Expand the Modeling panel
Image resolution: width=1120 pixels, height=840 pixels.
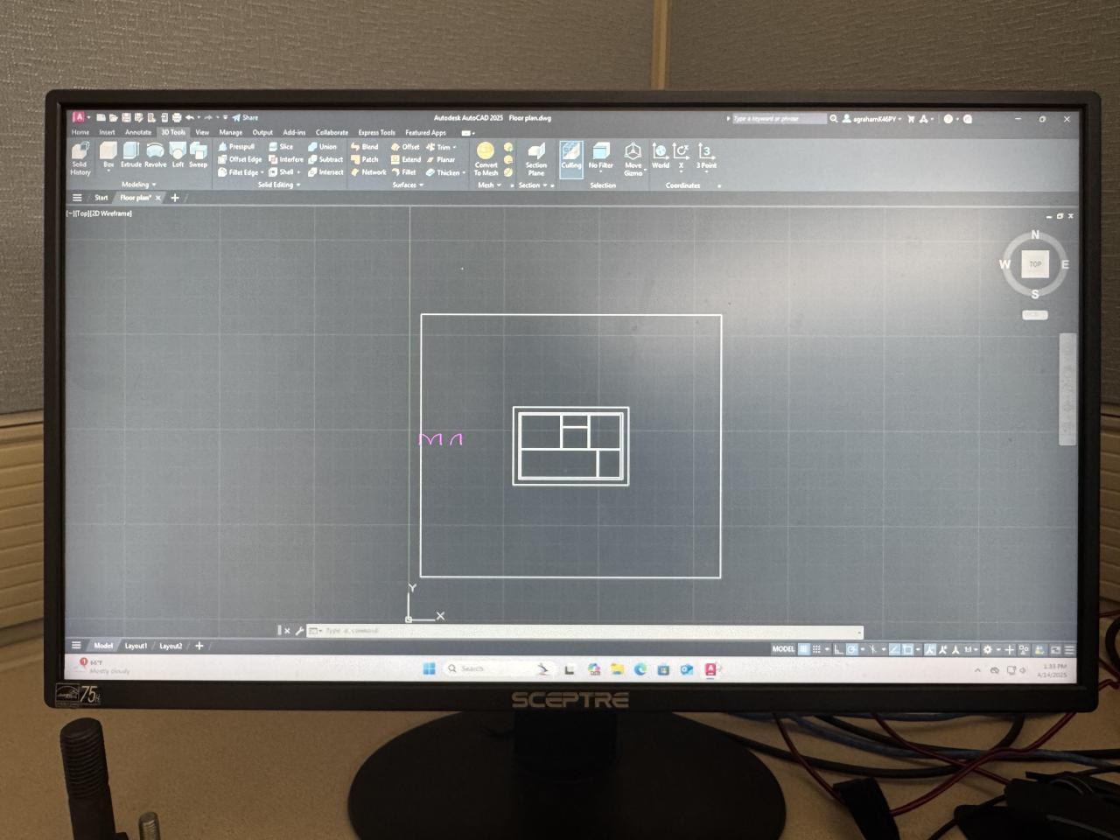pos(138,185)
